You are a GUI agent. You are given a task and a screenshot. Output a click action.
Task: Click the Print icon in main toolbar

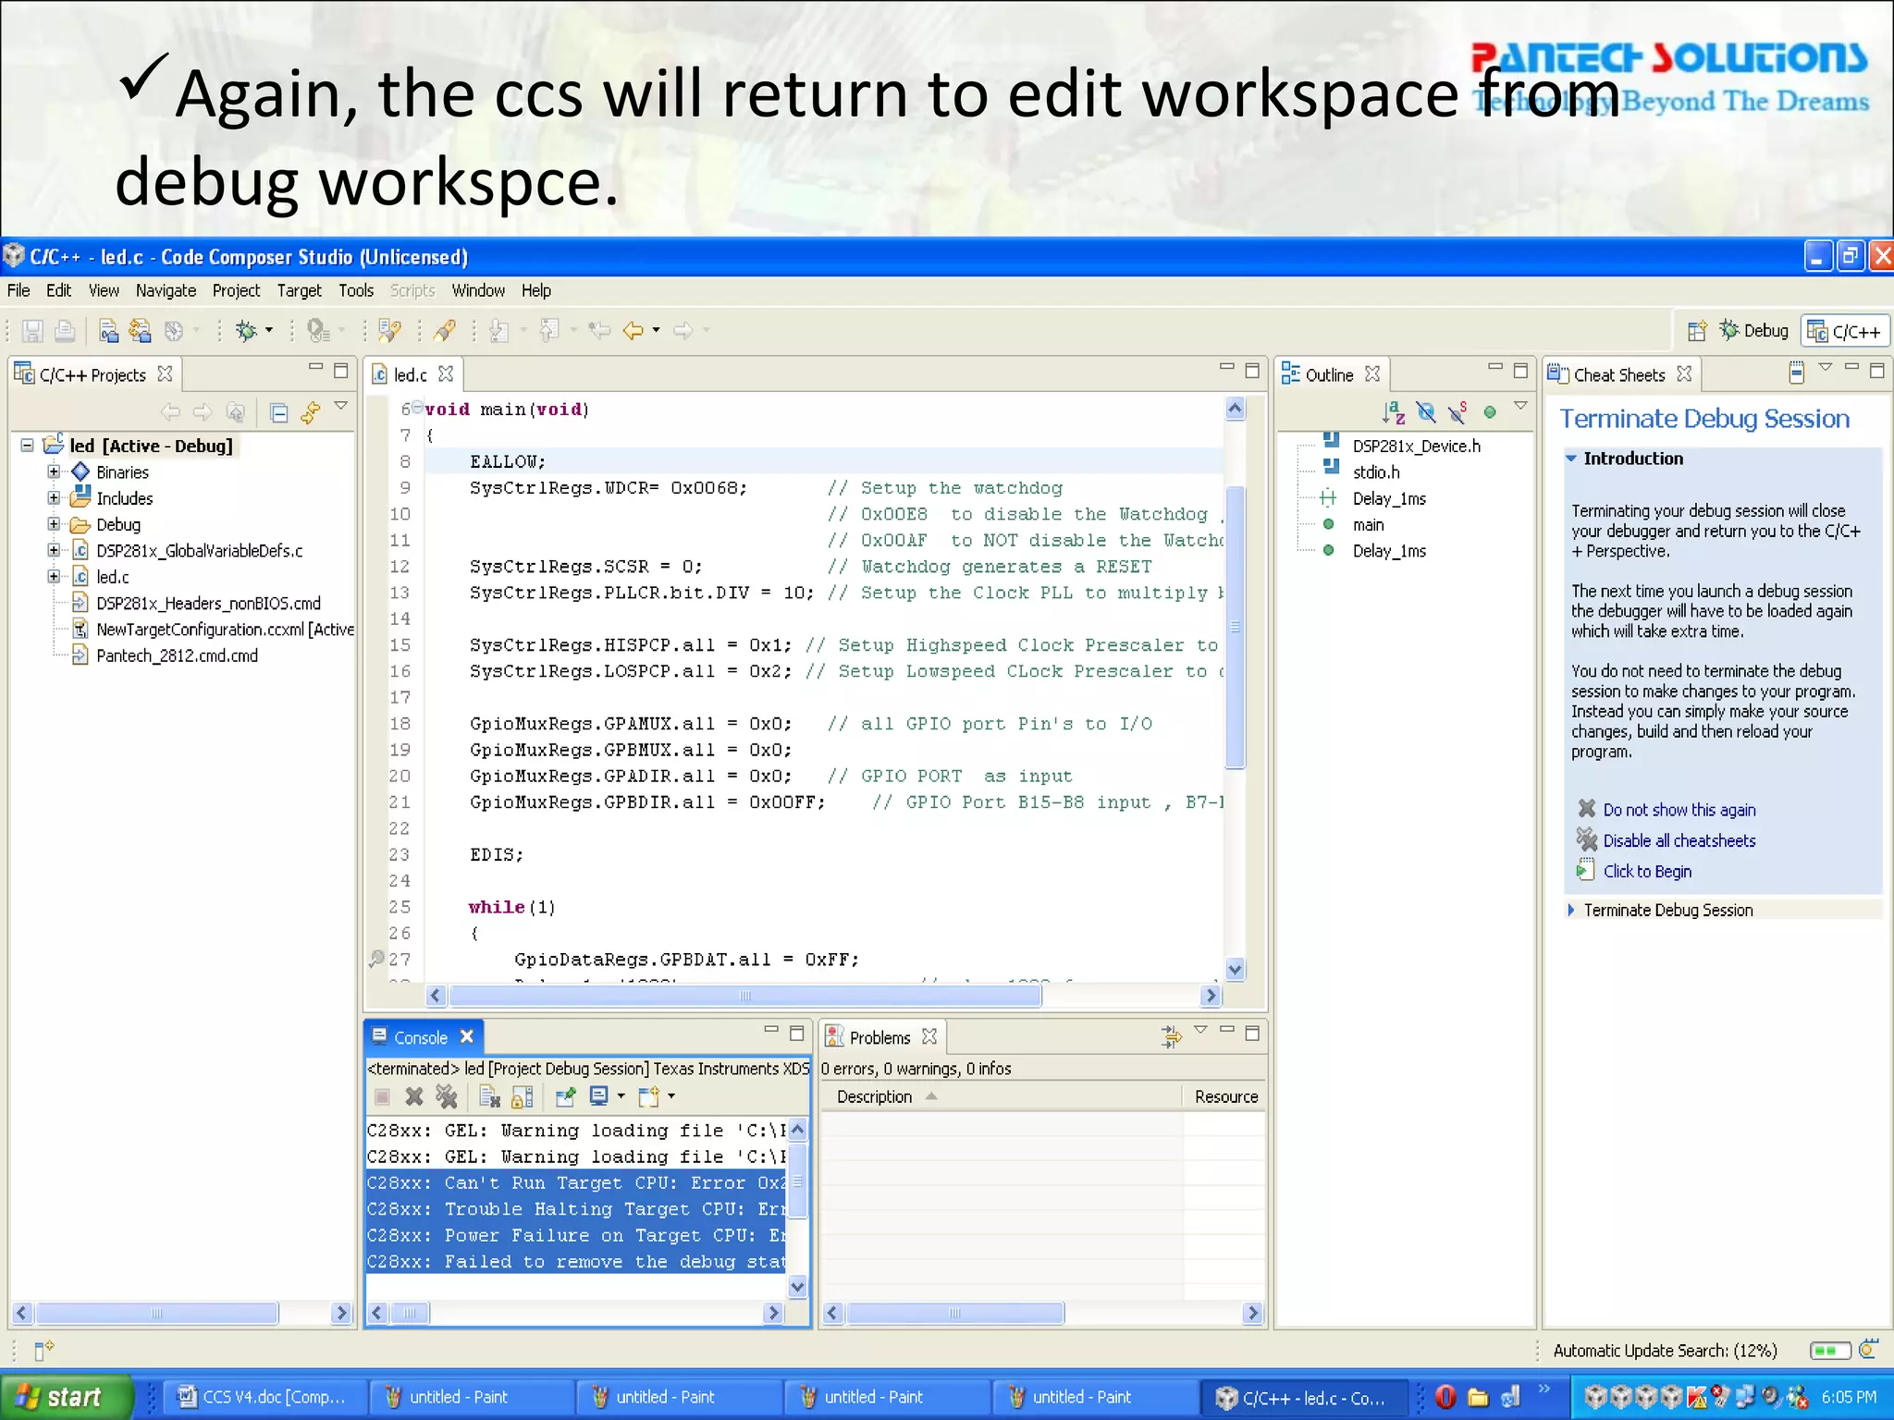(x=65, y=330)
